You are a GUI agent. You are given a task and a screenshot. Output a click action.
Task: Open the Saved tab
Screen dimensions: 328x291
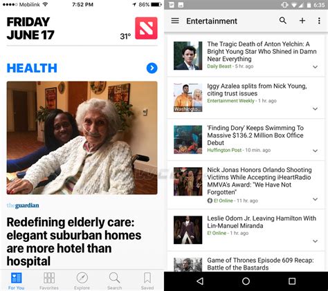147,281
